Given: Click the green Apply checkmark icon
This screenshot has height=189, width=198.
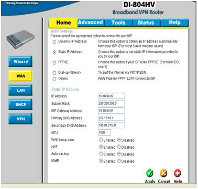Looking at the screenshot, I should pos(150,173).
